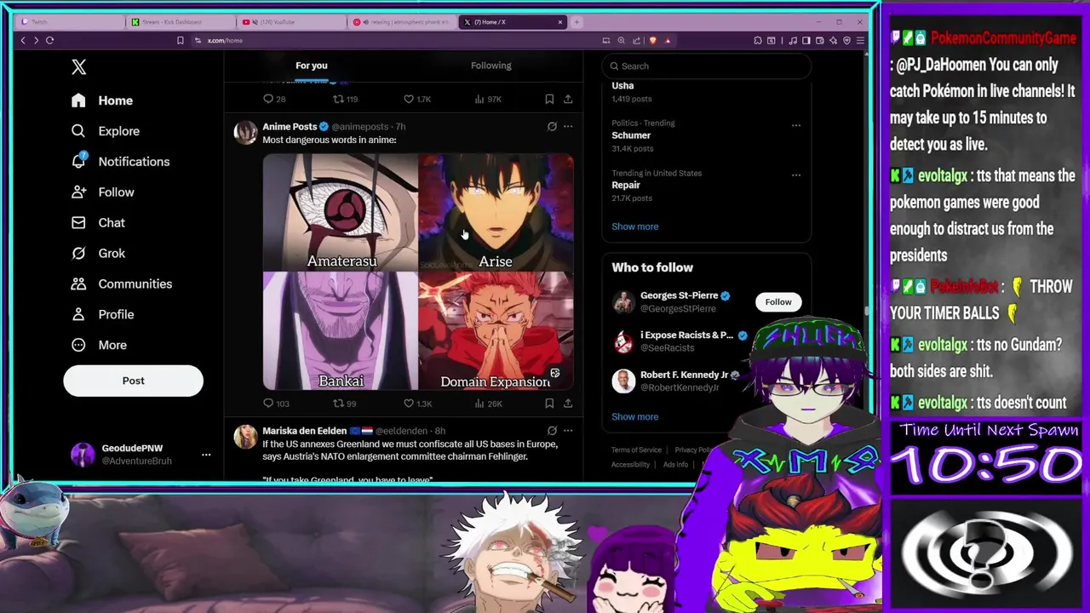The height and width of the screenshot is (613, 1090).
Task: Click the X logo in the sidebar
Action: click(x=78, y=67)
